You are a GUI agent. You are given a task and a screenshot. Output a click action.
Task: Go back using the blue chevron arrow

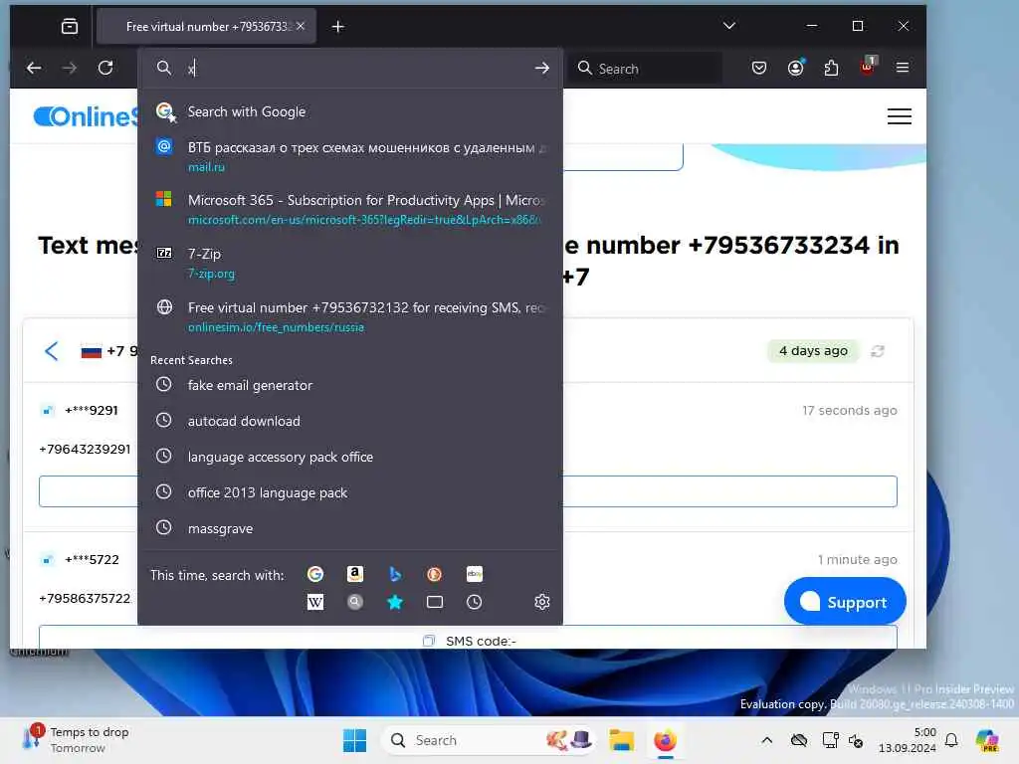point(52,351)
